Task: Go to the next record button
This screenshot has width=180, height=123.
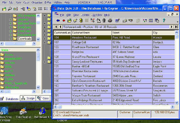Action: [172, 27]
